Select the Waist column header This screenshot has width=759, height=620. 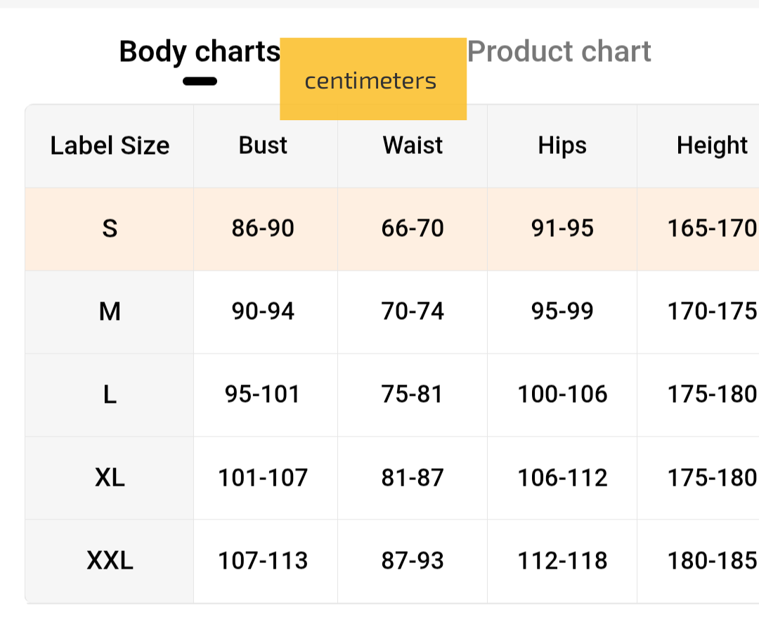[413, 146]
